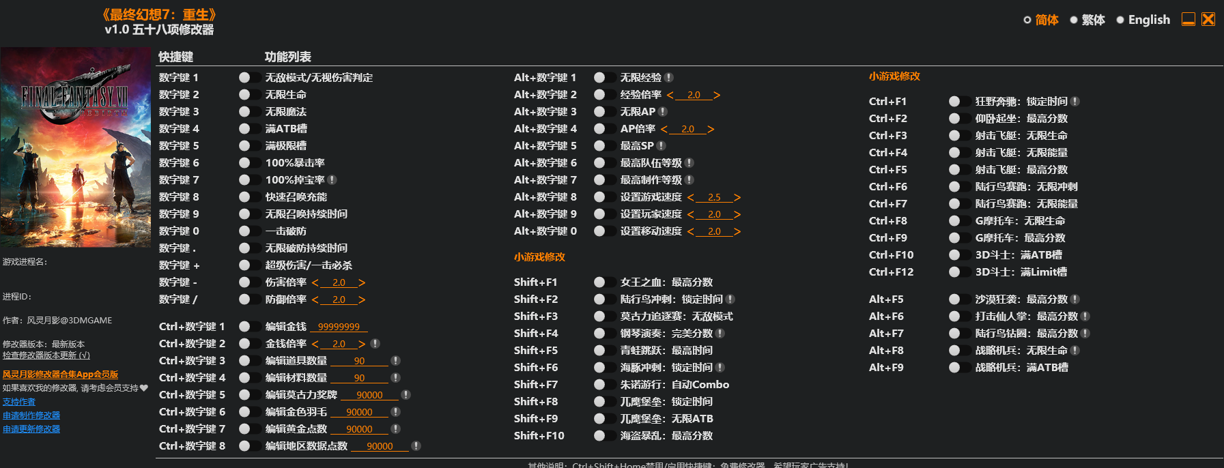Click info icon beside 陆行鸟钻圈: 最高分数
The height and width of the screenshot is (468, 1224).
pos(1085,334)
